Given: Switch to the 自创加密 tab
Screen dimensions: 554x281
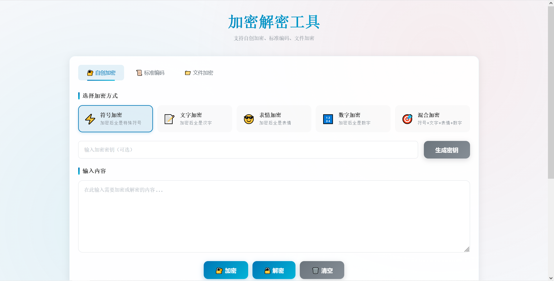Looking at the screenshot, I should point(101,73).
